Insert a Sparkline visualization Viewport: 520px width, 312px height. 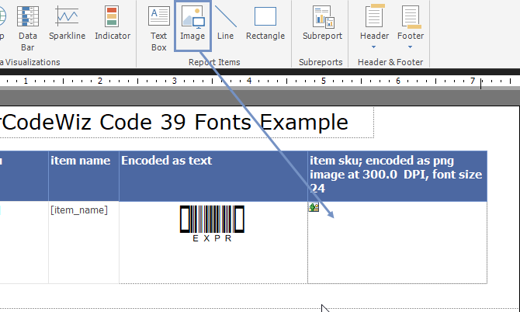click(67, 23)
